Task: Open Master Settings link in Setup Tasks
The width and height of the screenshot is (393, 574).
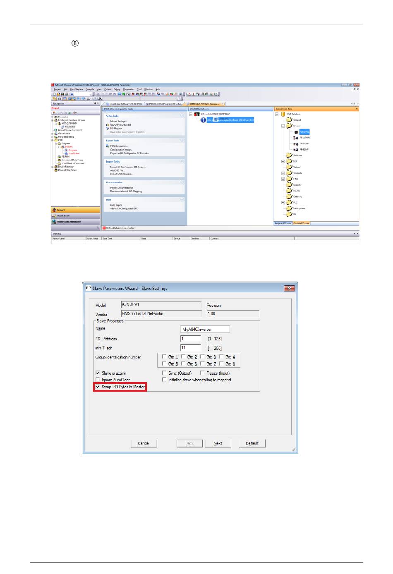Action: [x=118, y=121]
